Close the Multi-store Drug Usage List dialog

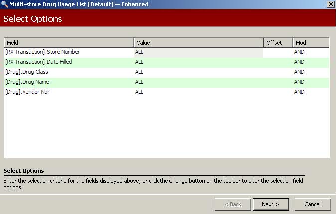(x=330, y=4)
